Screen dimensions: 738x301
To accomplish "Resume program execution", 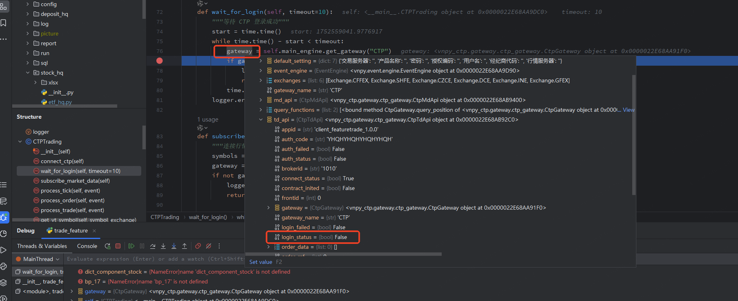I will pyautogui.click(x=131, y=246).
